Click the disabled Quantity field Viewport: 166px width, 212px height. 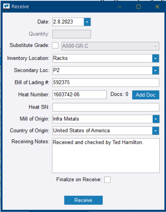pos(72,34)
